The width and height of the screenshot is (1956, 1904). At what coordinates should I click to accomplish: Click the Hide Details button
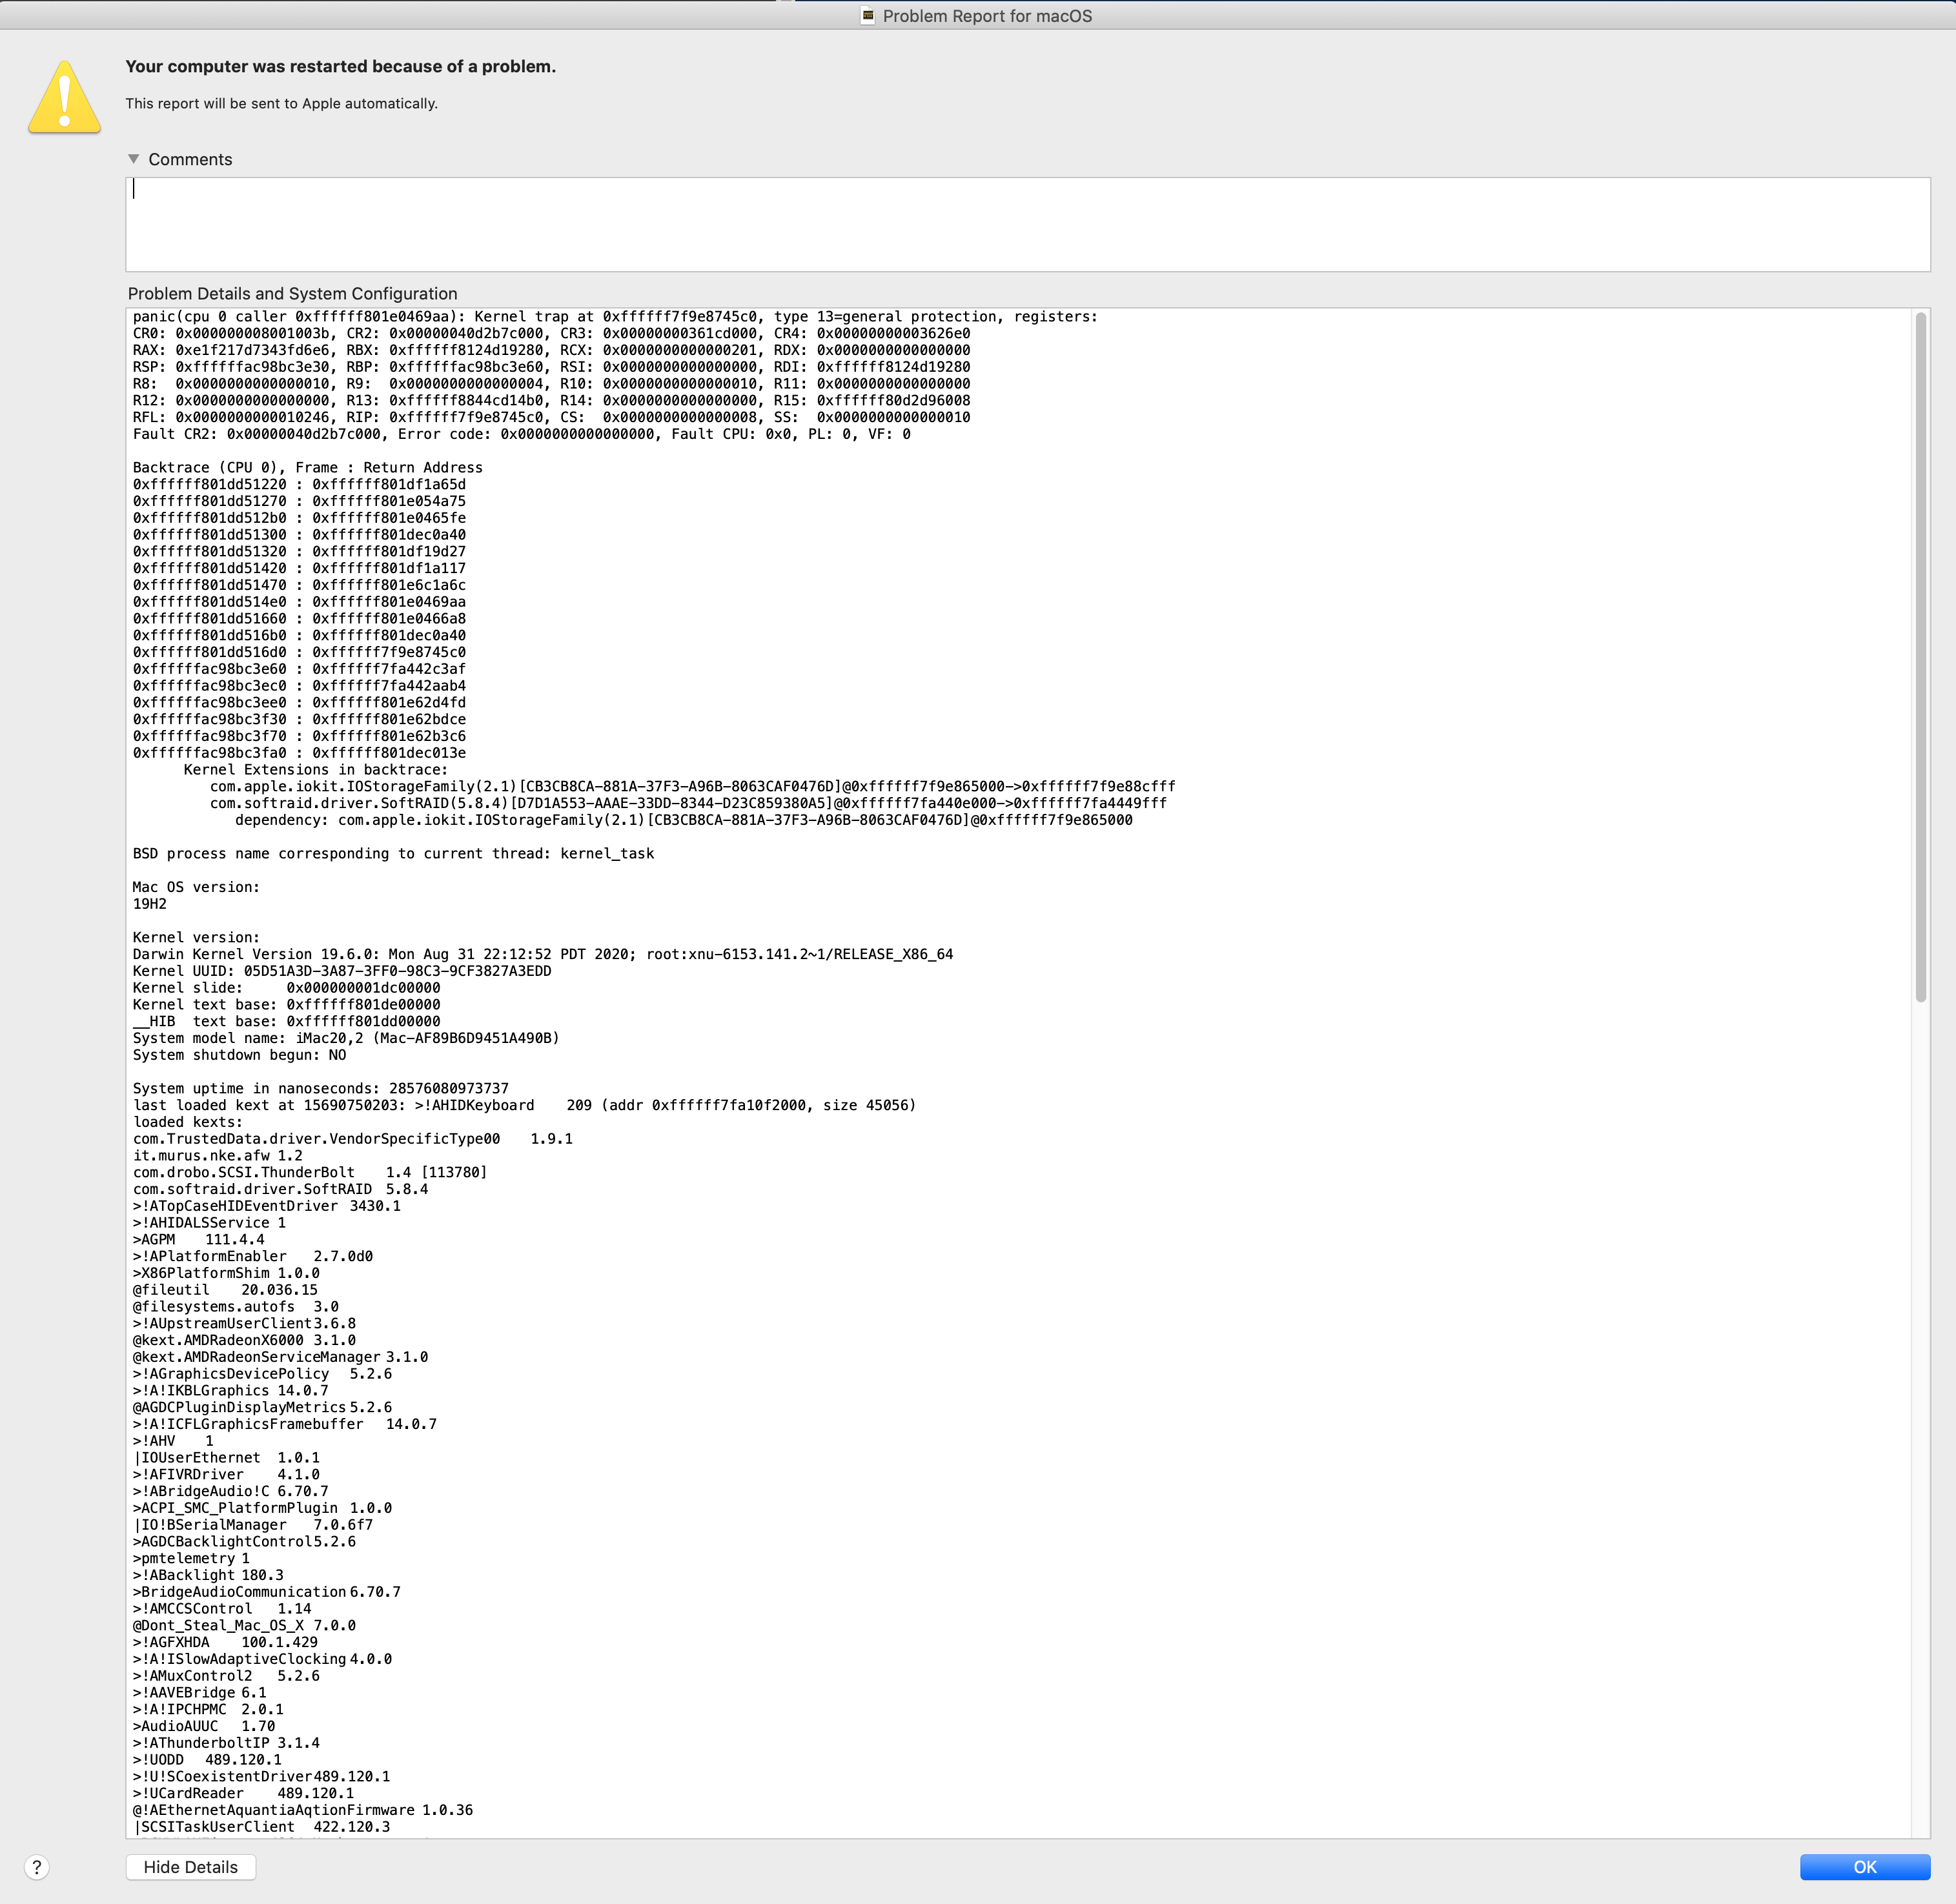coord(191,1867)
